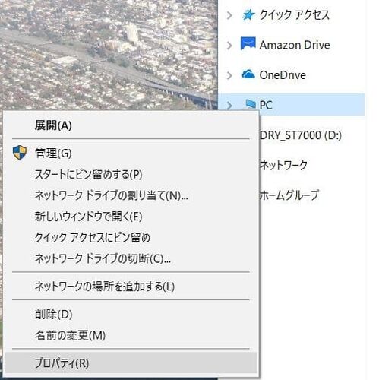Click the PC monitor icon
Screen dimensions: 379x380
click(251, 103)
